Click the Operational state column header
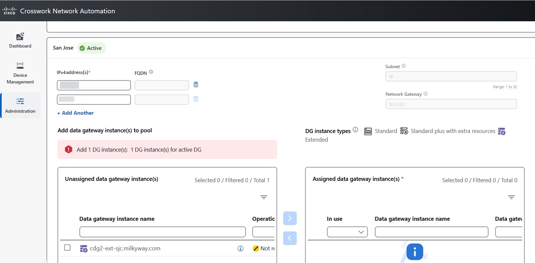The width and height of the screenshot is (535, 263). (x=263, y=219)
